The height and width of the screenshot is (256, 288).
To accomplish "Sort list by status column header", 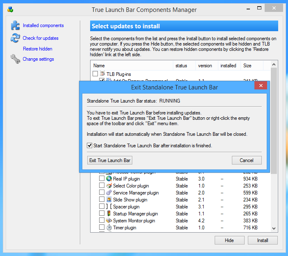I will coord(184,66).
